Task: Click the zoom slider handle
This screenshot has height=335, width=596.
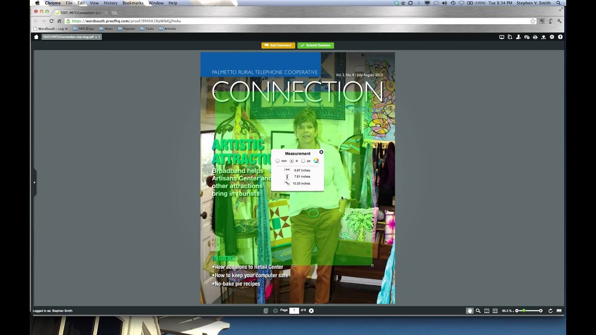Action: tap(524, 311)
